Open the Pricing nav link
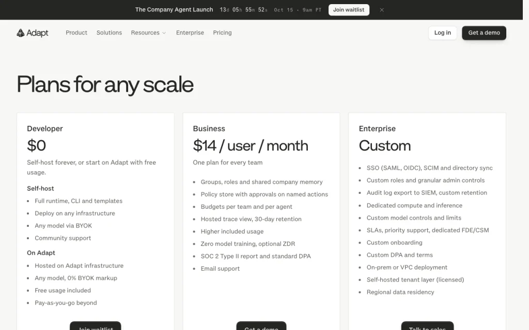The width and height of the screenshot is (529, 330). (222, 32)
